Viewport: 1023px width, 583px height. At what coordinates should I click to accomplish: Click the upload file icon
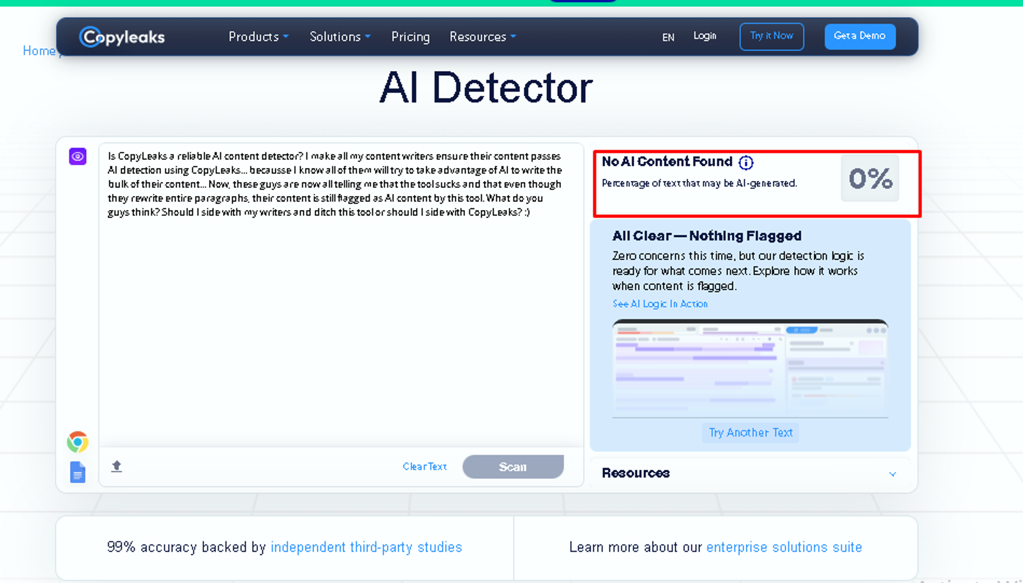coord(116,467)
